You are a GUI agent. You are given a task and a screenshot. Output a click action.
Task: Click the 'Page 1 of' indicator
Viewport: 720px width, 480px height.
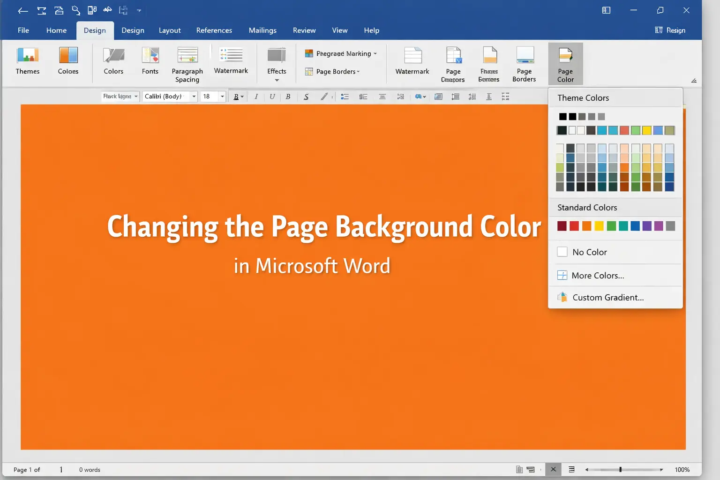pos(27,470)
